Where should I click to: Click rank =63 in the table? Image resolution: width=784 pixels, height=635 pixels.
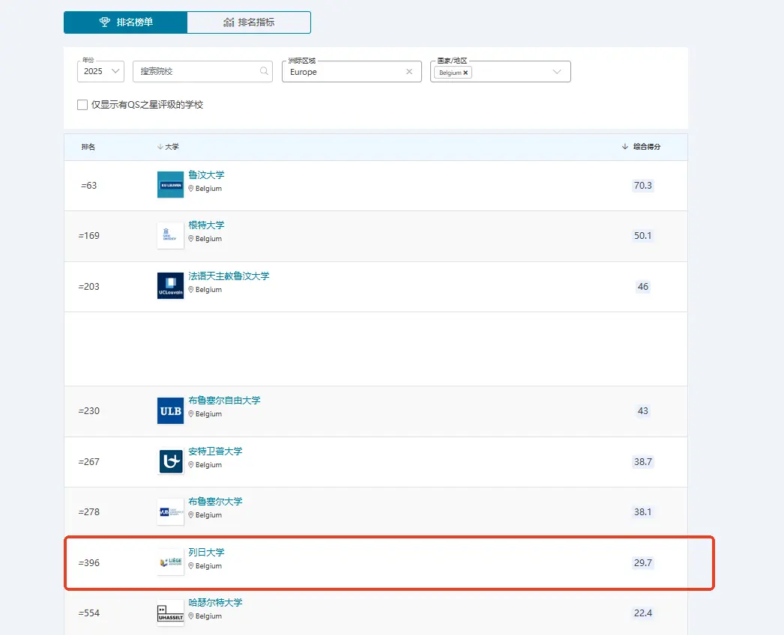click(88, 186)
